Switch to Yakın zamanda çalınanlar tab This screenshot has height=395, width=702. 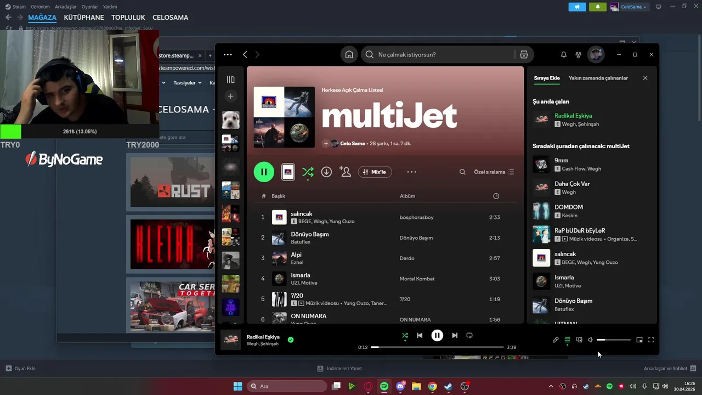pyautogui.click(x=598, y=78)
